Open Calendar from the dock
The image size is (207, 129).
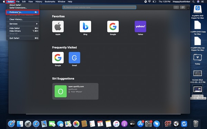[100, 124]
